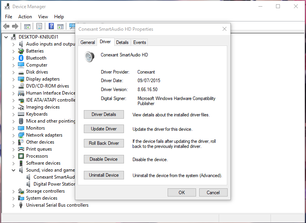This screenshot has width=306, height=223.
Task: Select the System devices label
Action: [42, 198]
